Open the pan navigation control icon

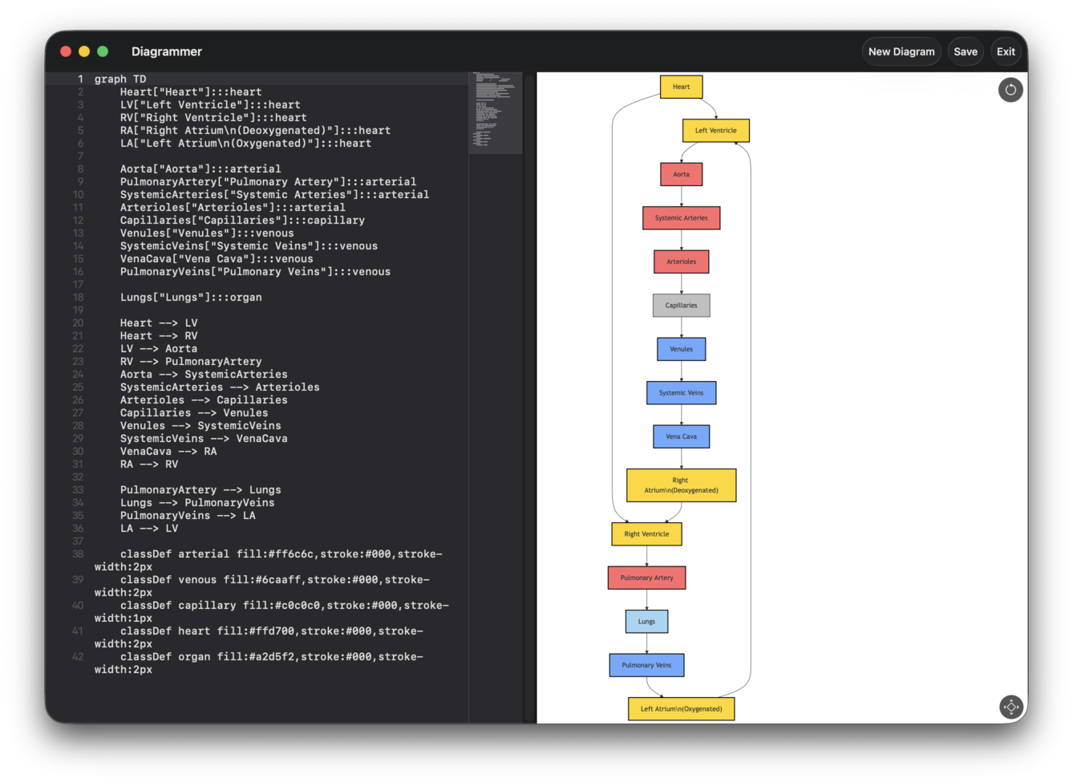pos(1011,707)
